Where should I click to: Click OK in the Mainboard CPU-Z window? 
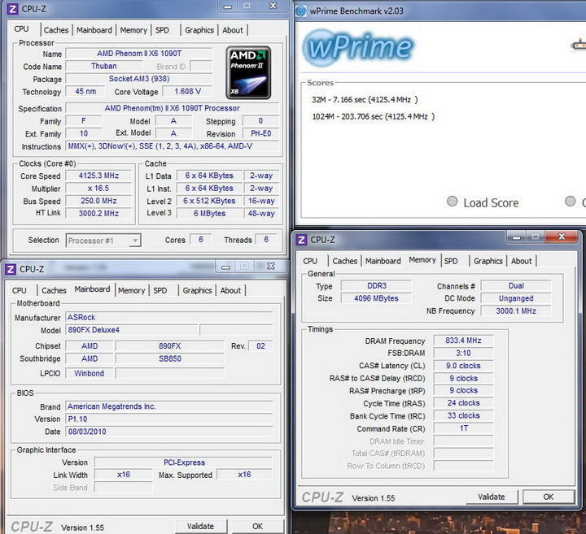pos(257,526)
